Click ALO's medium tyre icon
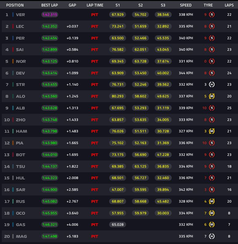 pos(211,96)
